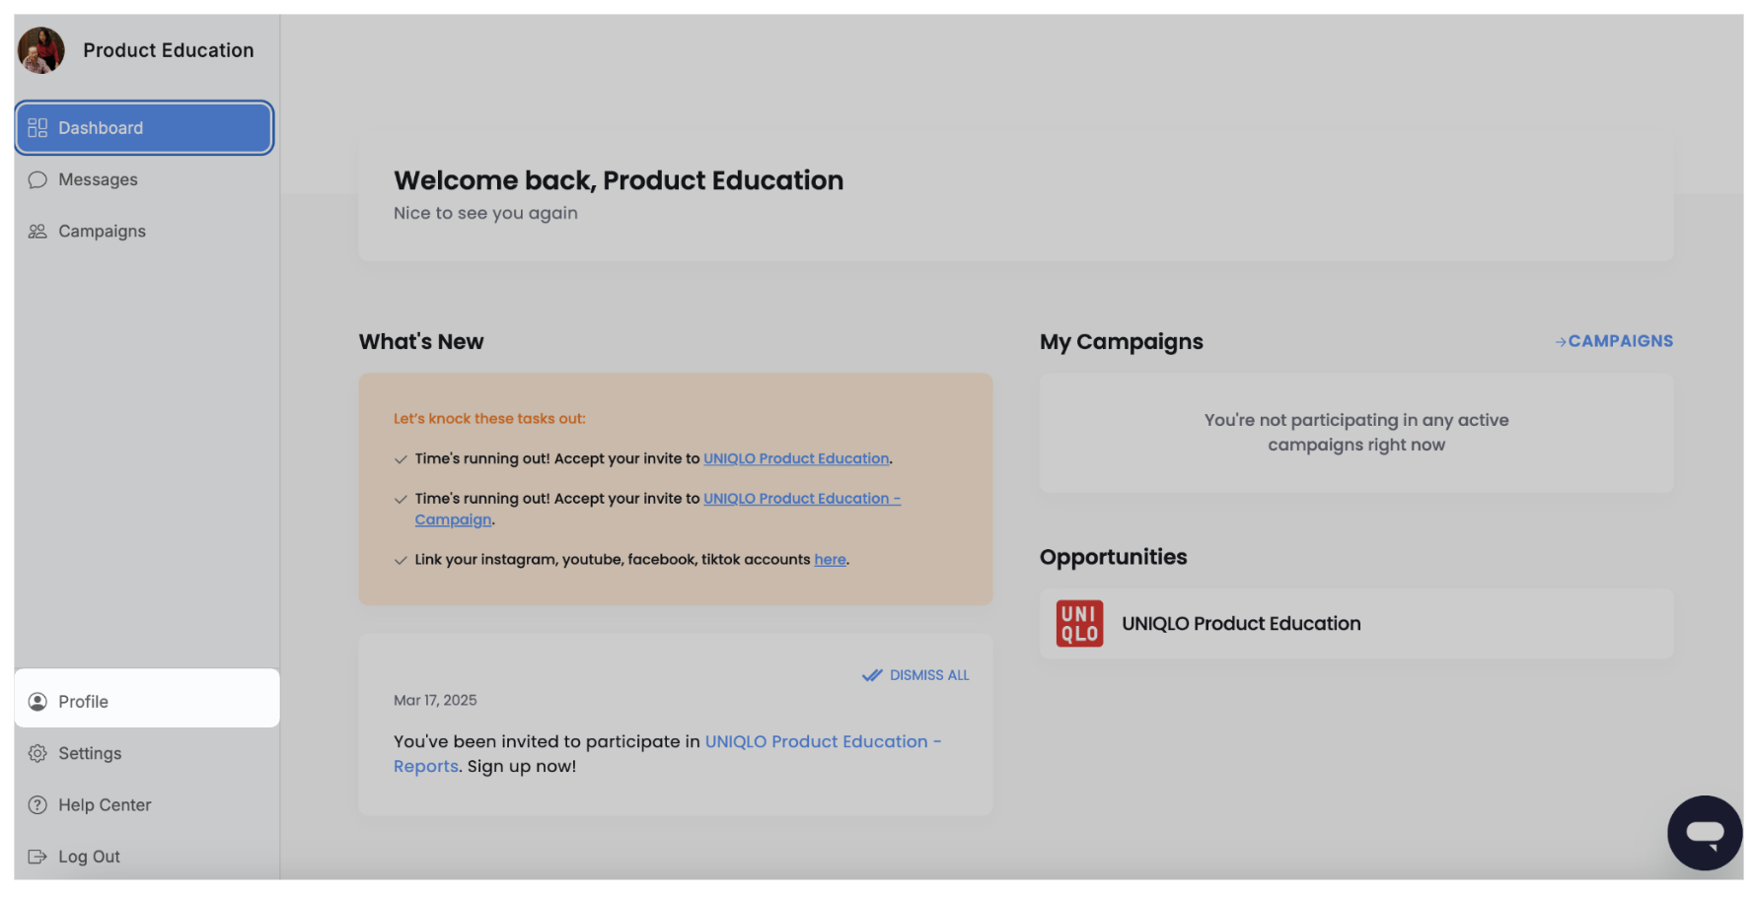Click the UNIQLO logo in Opportunities
1754x897 pixels.
[x=1079, y=624]
